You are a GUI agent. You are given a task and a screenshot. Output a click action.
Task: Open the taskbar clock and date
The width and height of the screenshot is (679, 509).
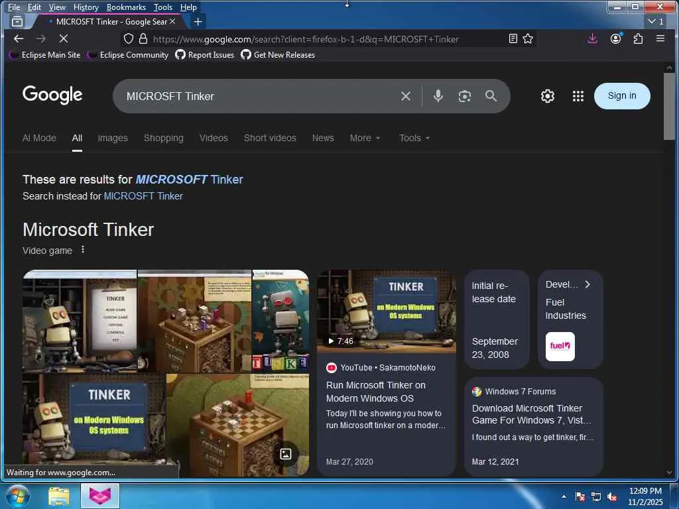[645, 496]
